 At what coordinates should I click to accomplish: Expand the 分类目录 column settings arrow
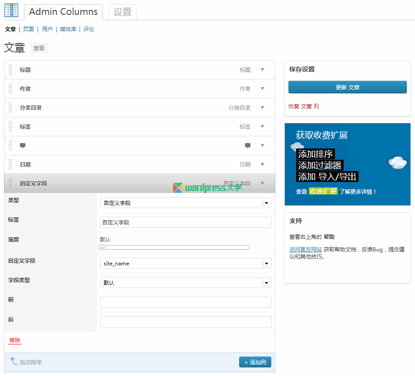click(x=262, y=107)
